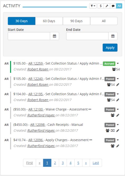Click the group icon on AR 12240 row

point(109,85)
